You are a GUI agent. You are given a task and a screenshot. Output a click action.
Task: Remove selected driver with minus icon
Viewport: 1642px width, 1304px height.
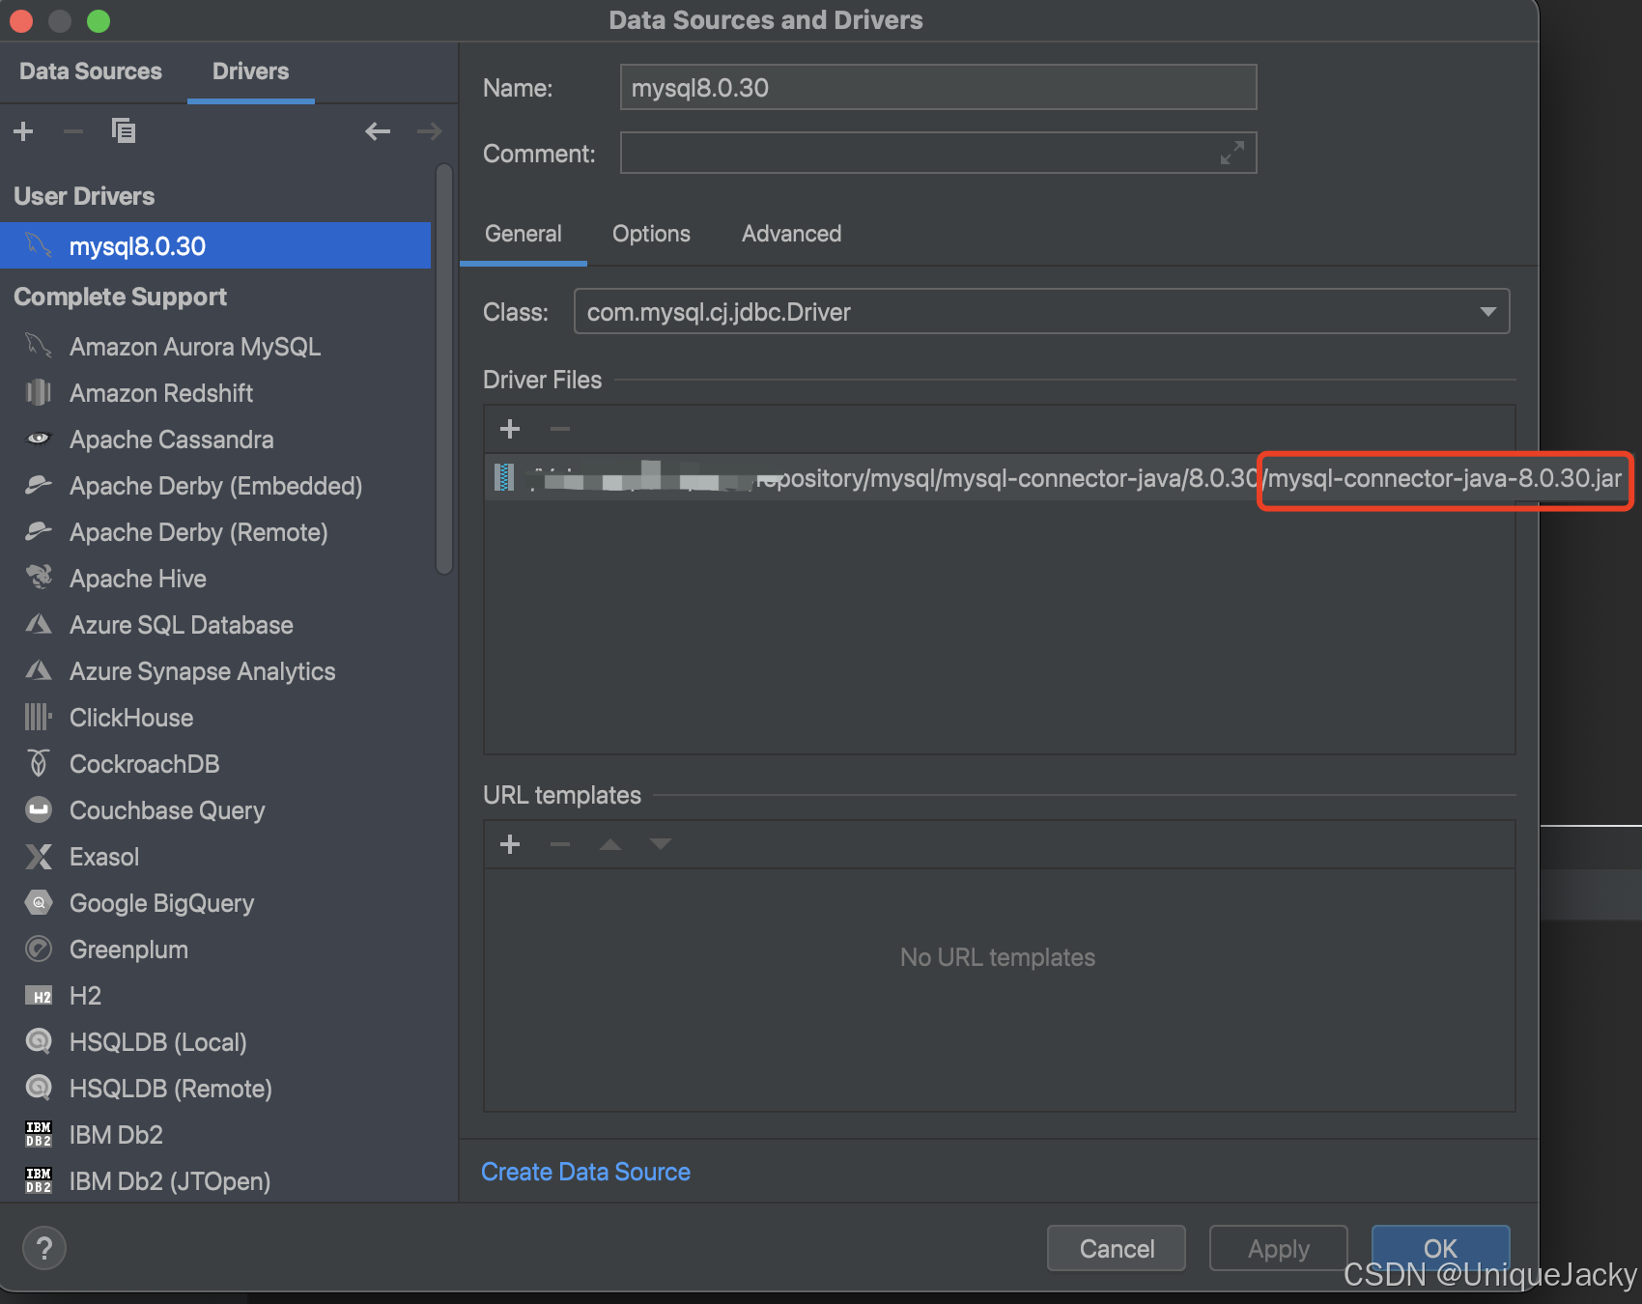click(73, 131)
